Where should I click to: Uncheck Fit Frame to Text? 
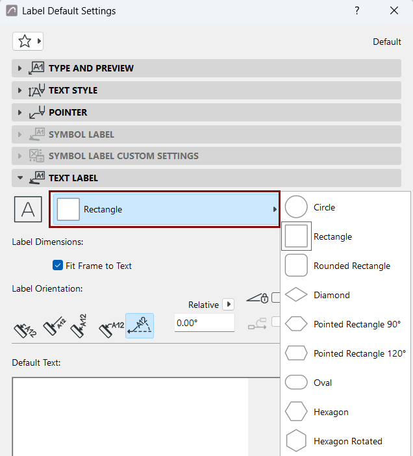click(58, 266)
